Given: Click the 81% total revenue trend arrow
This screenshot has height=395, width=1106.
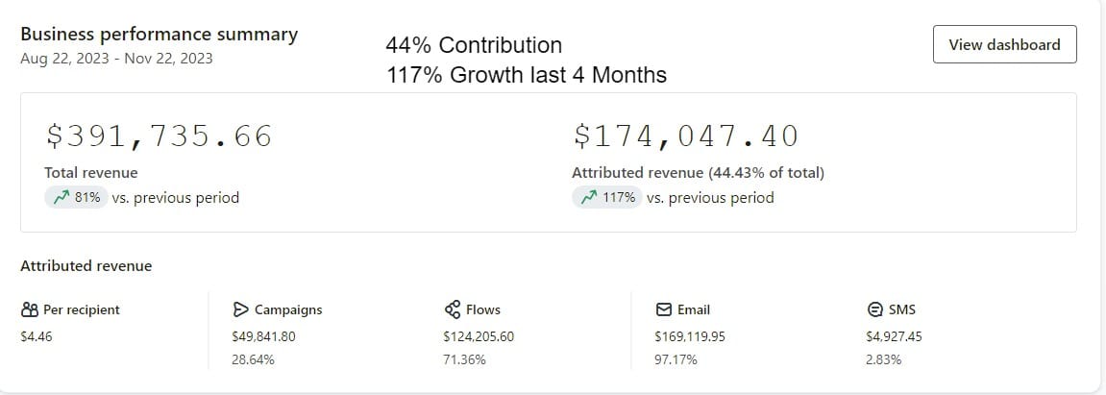Looking at the screenshot, I should click(60, 198).
